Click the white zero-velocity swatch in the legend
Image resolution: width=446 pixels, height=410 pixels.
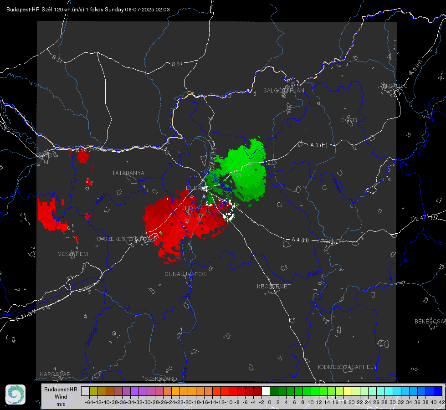[x=266, y=391]
